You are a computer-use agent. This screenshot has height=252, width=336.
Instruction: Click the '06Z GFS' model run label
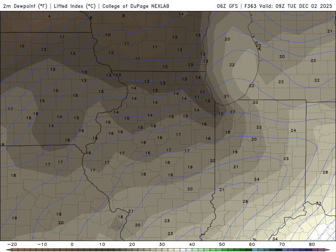click(227, 6)
